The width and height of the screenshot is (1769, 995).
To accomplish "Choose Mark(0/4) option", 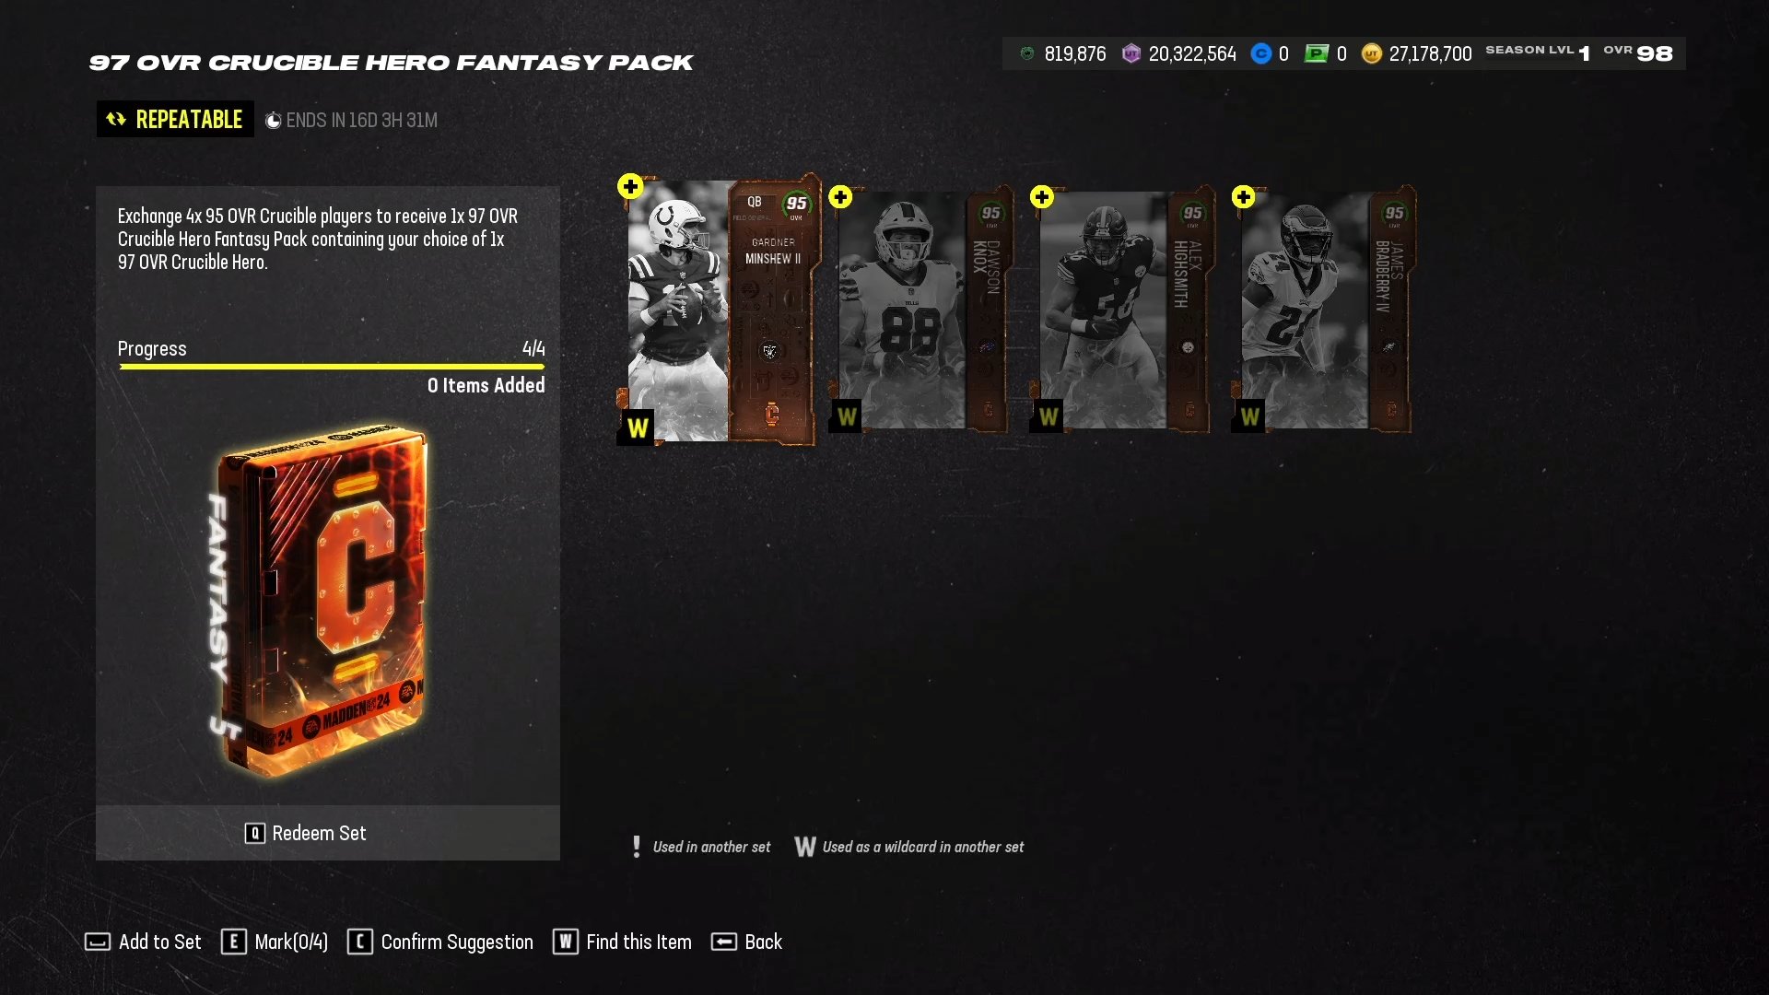I will tap(275, 942).
